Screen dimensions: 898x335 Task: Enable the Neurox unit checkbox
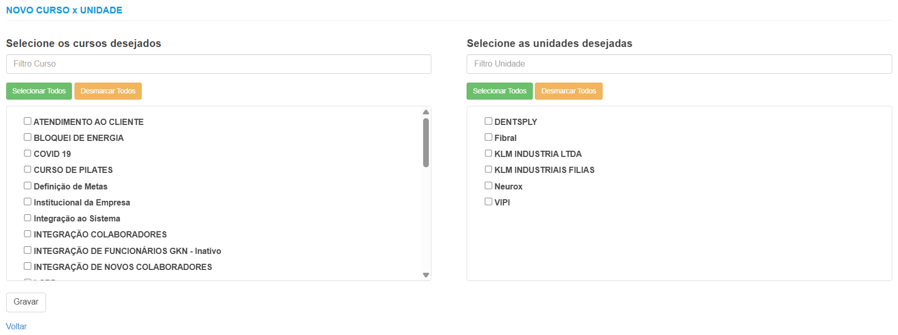[x=488, y=186]
